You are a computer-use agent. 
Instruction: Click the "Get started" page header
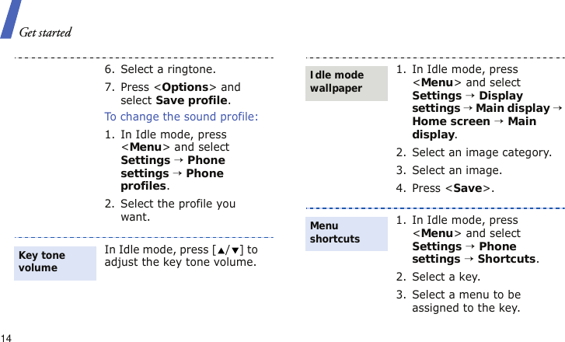point(45,33)
